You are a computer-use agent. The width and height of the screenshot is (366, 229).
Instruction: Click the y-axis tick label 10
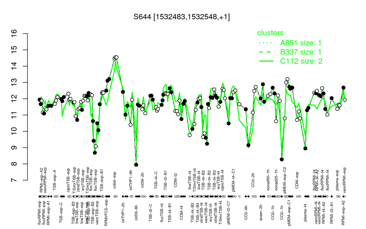[x=14, y=131]
